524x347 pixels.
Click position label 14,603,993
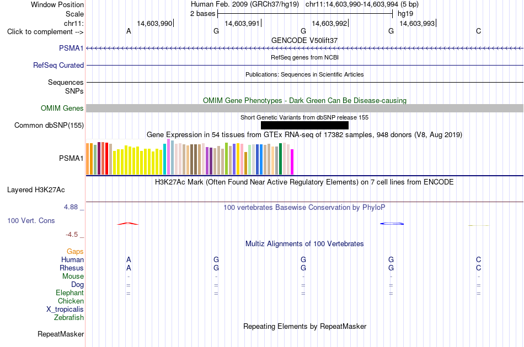click(417, 23)
